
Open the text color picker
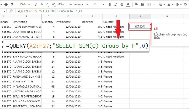click(x=128, y=4)
